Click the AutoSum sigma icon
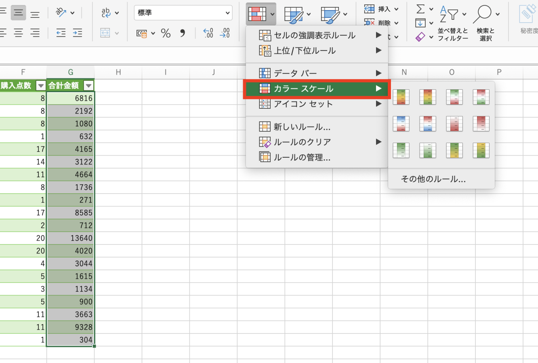Image resolution: width=538 pixels, height=363 pixels. coord(420,8)
